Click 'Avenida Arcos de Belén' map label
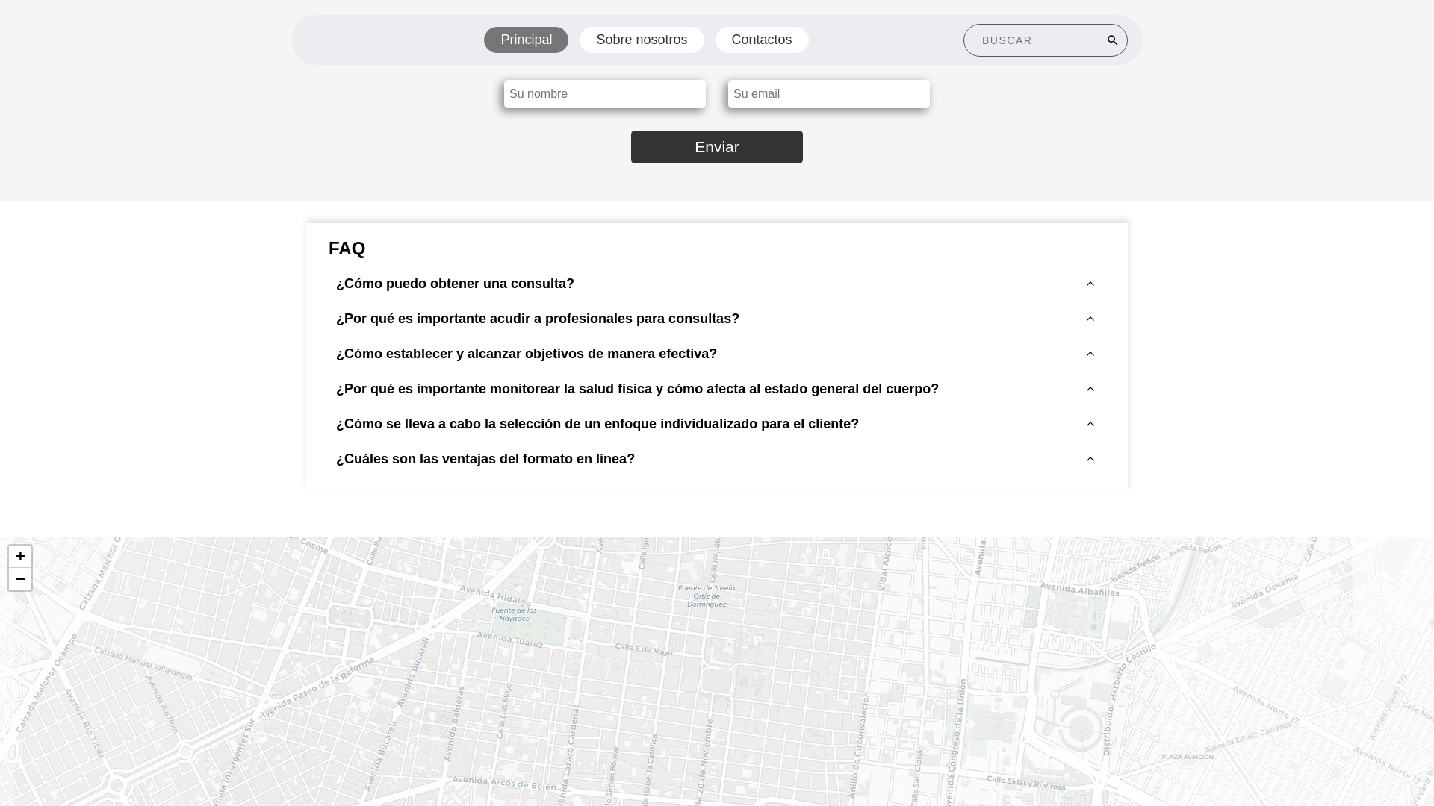The image size is (1434, 806). pos(504,783)
